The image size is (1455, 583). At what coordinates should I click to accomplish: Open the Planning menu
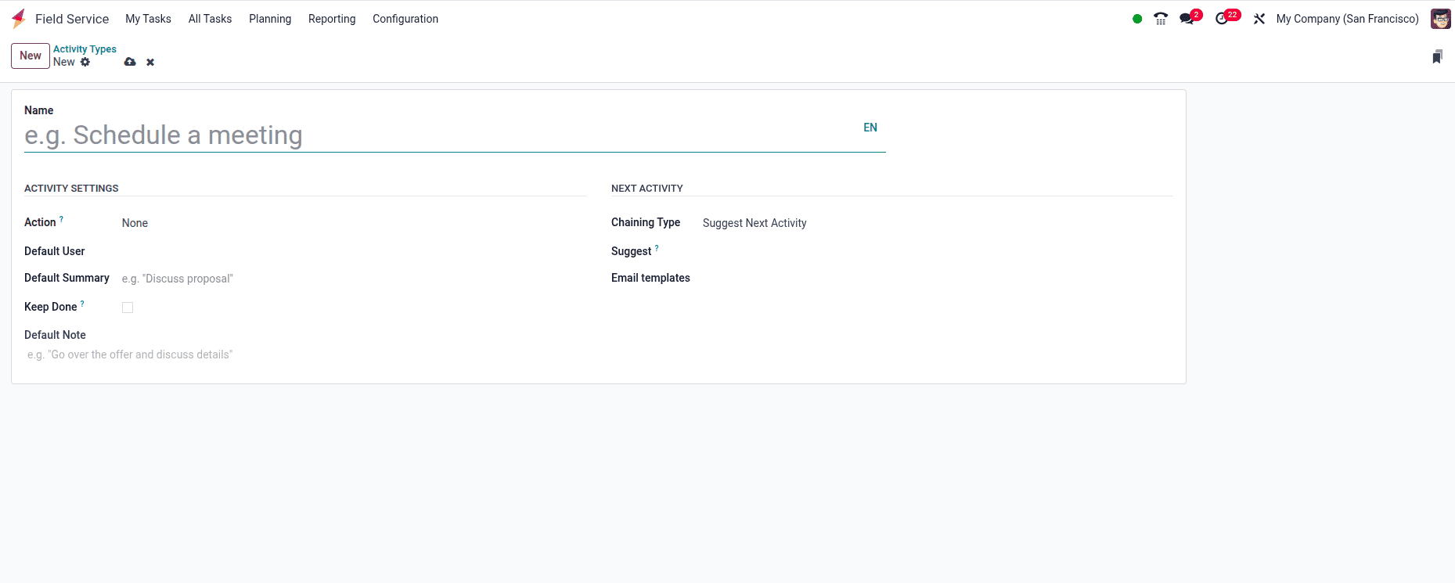click(270, 19)
